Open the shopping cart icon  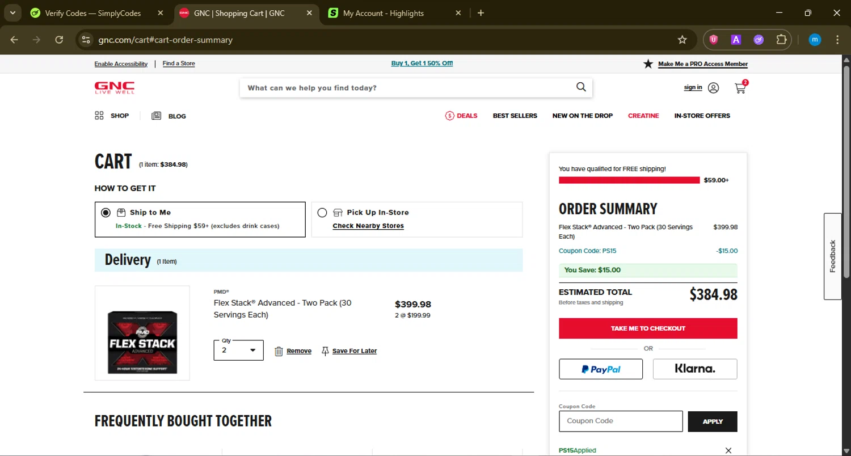740,88
